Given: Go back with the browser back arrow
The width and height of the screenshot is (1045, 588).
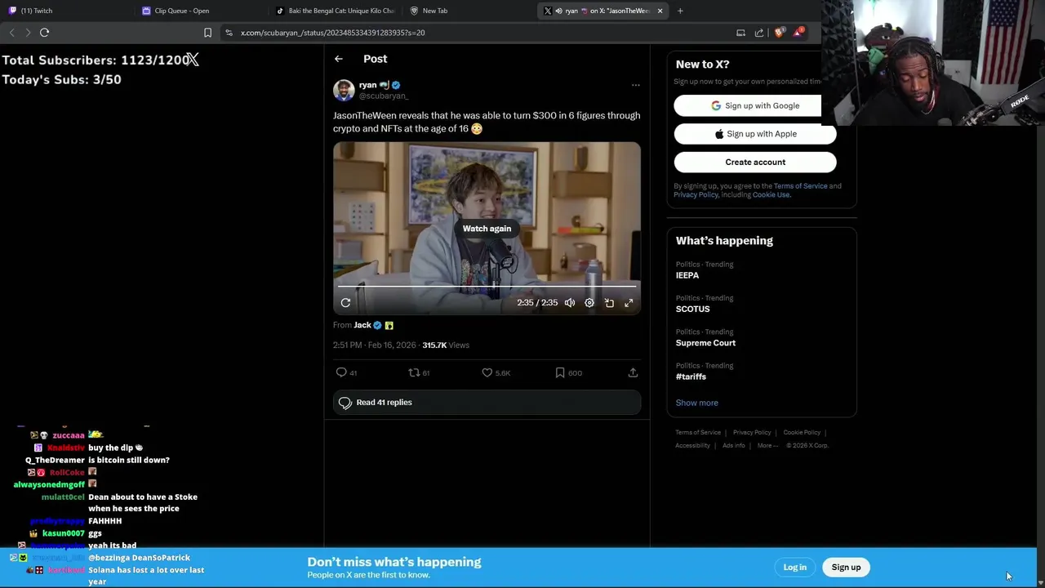Looking at the screenshot, I should (11, 33).
